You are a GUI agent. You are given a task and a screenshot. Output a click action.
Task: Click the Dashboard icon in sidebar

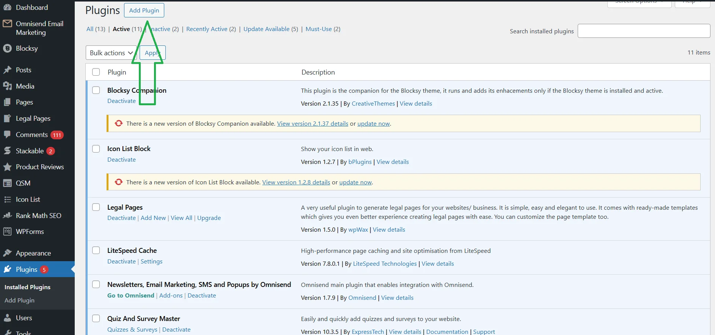point(7,7)
